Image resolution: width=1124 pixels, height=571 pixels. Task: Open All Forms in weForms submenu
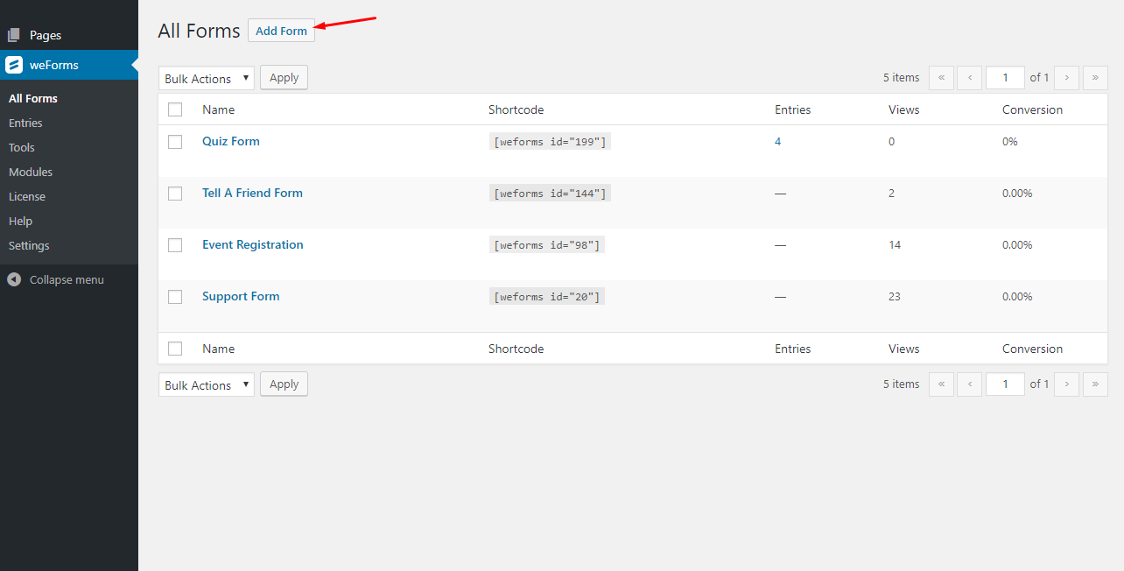(x=33, y=98)
